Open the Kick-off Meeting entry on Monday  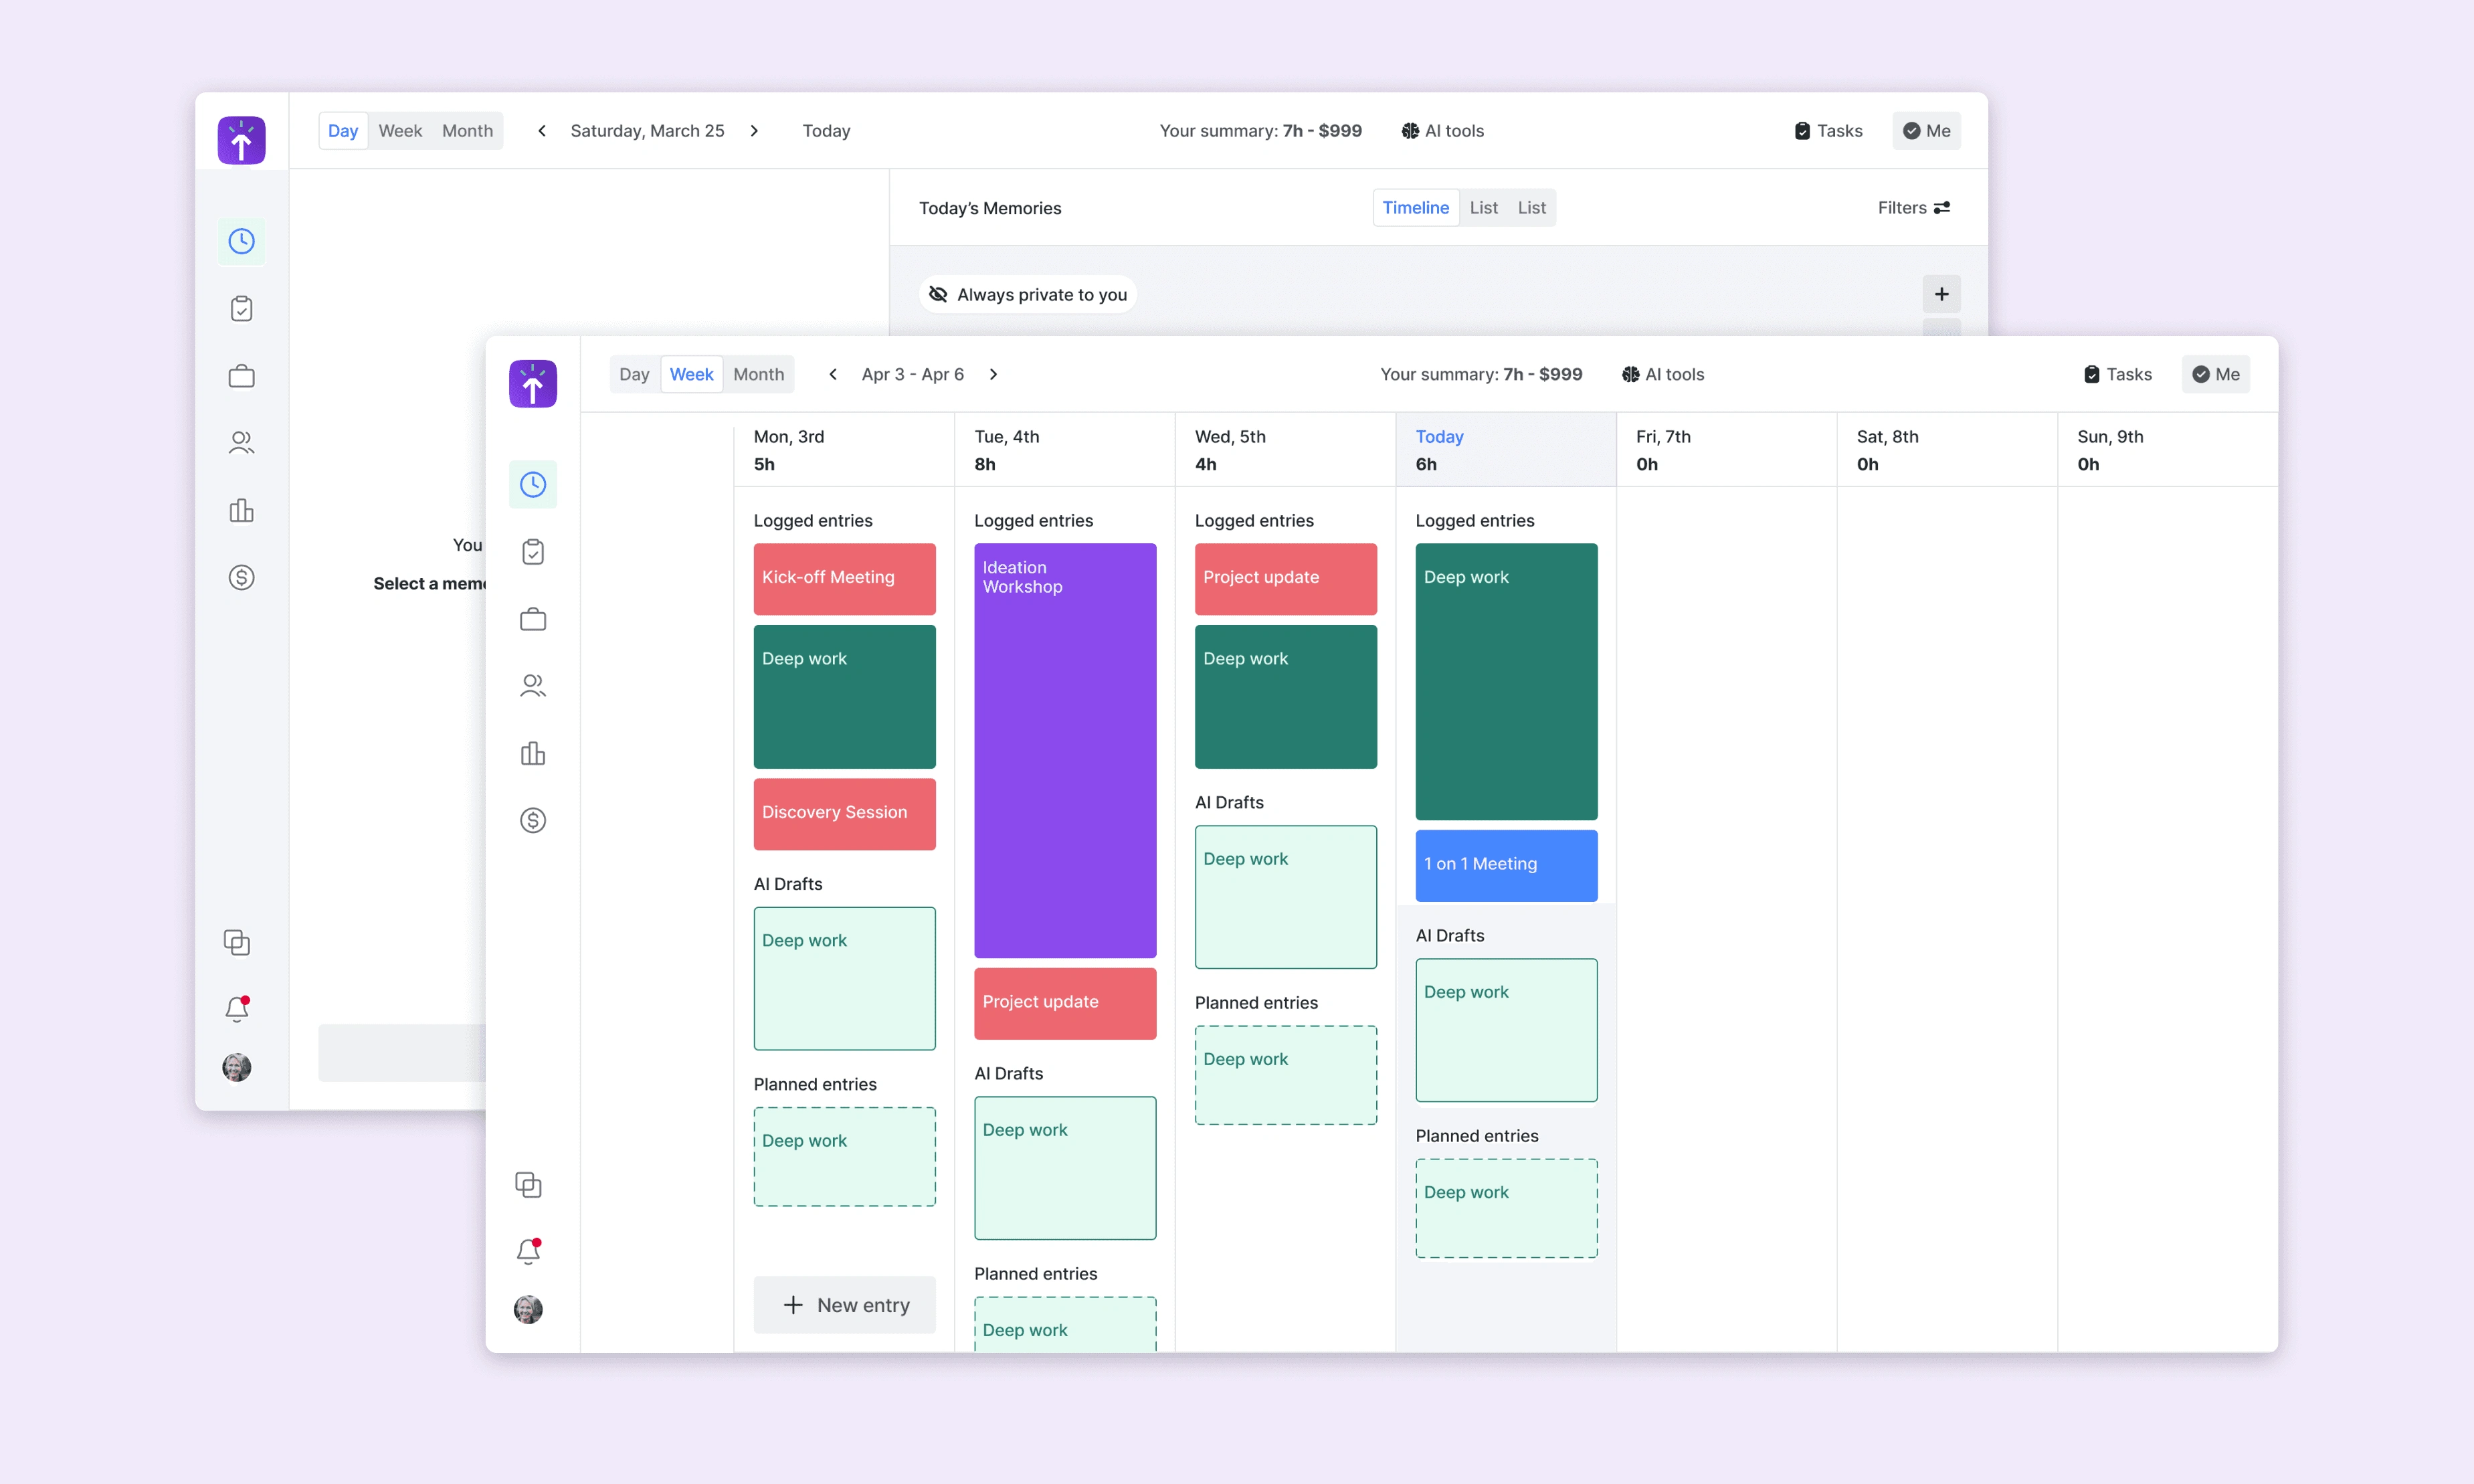[x=845, y=579]
